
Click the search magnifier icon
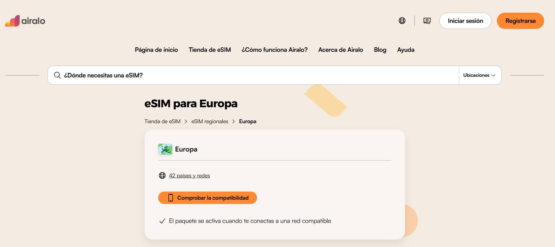tap(57, 75)
